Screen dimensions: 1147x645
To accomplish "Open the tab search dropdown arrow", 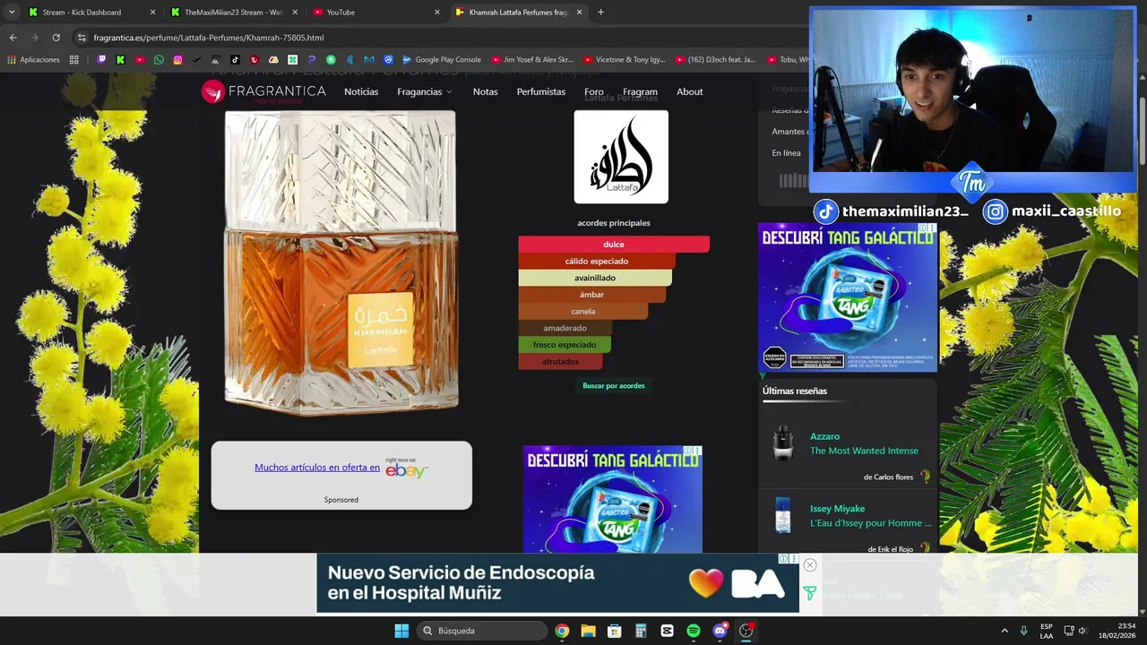I will pyautogui.click(x=12, y=13).
